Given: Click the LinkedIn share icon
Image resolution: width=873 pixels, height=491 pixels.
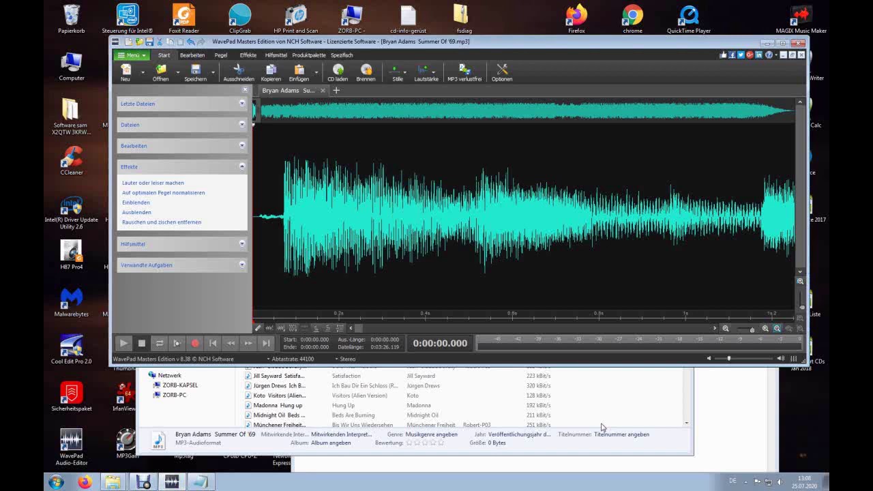Looking at the screenshot, I should coord(759,55).
